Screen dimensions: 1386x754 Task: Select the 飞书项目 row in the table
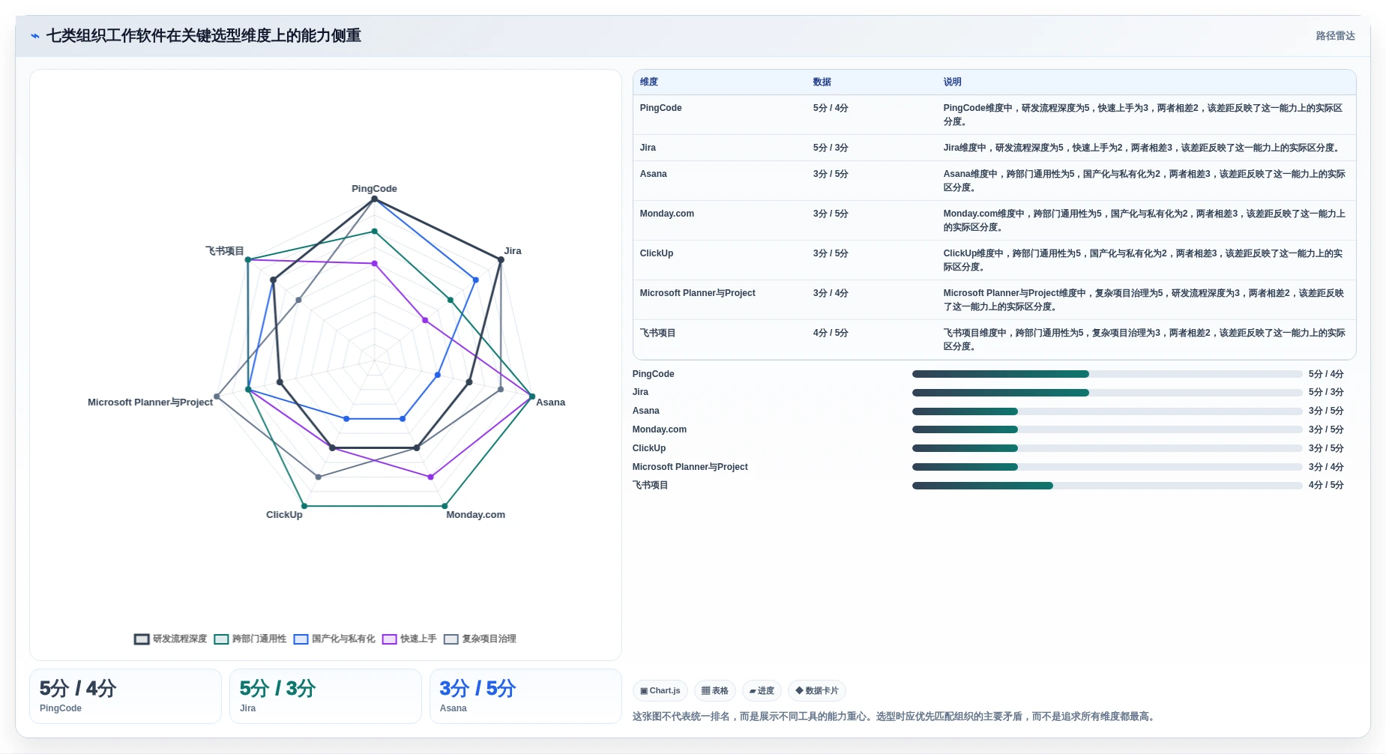994,340
